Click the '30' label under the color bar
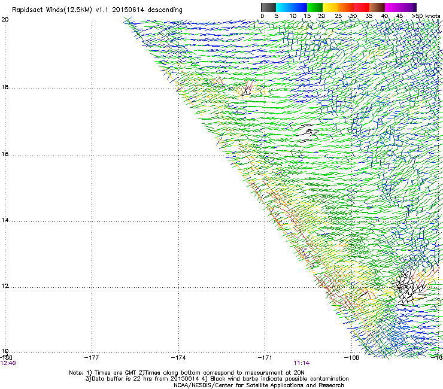This screenshot has width=443, height=389. [353, 16]
